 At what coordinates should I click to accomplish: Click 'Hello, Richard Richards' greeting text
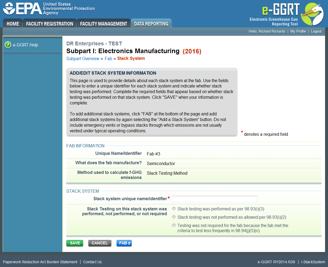tap(267, 31)
